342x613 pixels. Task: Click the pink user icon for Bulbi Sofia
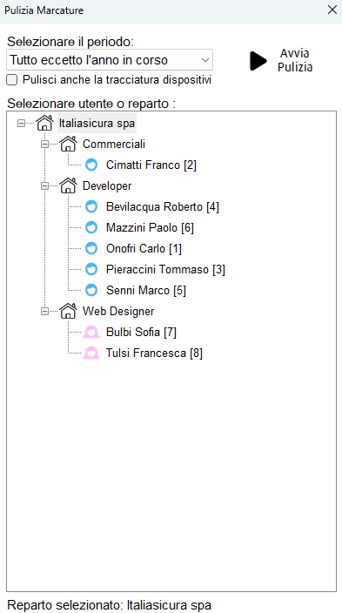point(91,333)
